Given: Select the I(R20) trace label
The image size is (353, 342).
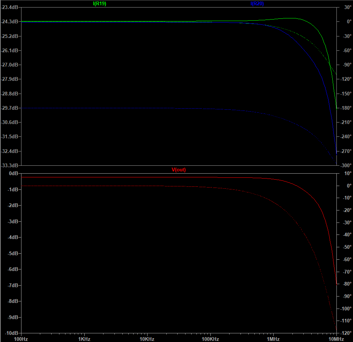Looking at the screenshot, I should click(257, 4).
